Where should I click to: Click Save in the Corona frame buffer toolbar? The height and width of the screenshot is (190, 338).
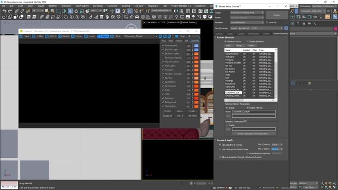24,36
